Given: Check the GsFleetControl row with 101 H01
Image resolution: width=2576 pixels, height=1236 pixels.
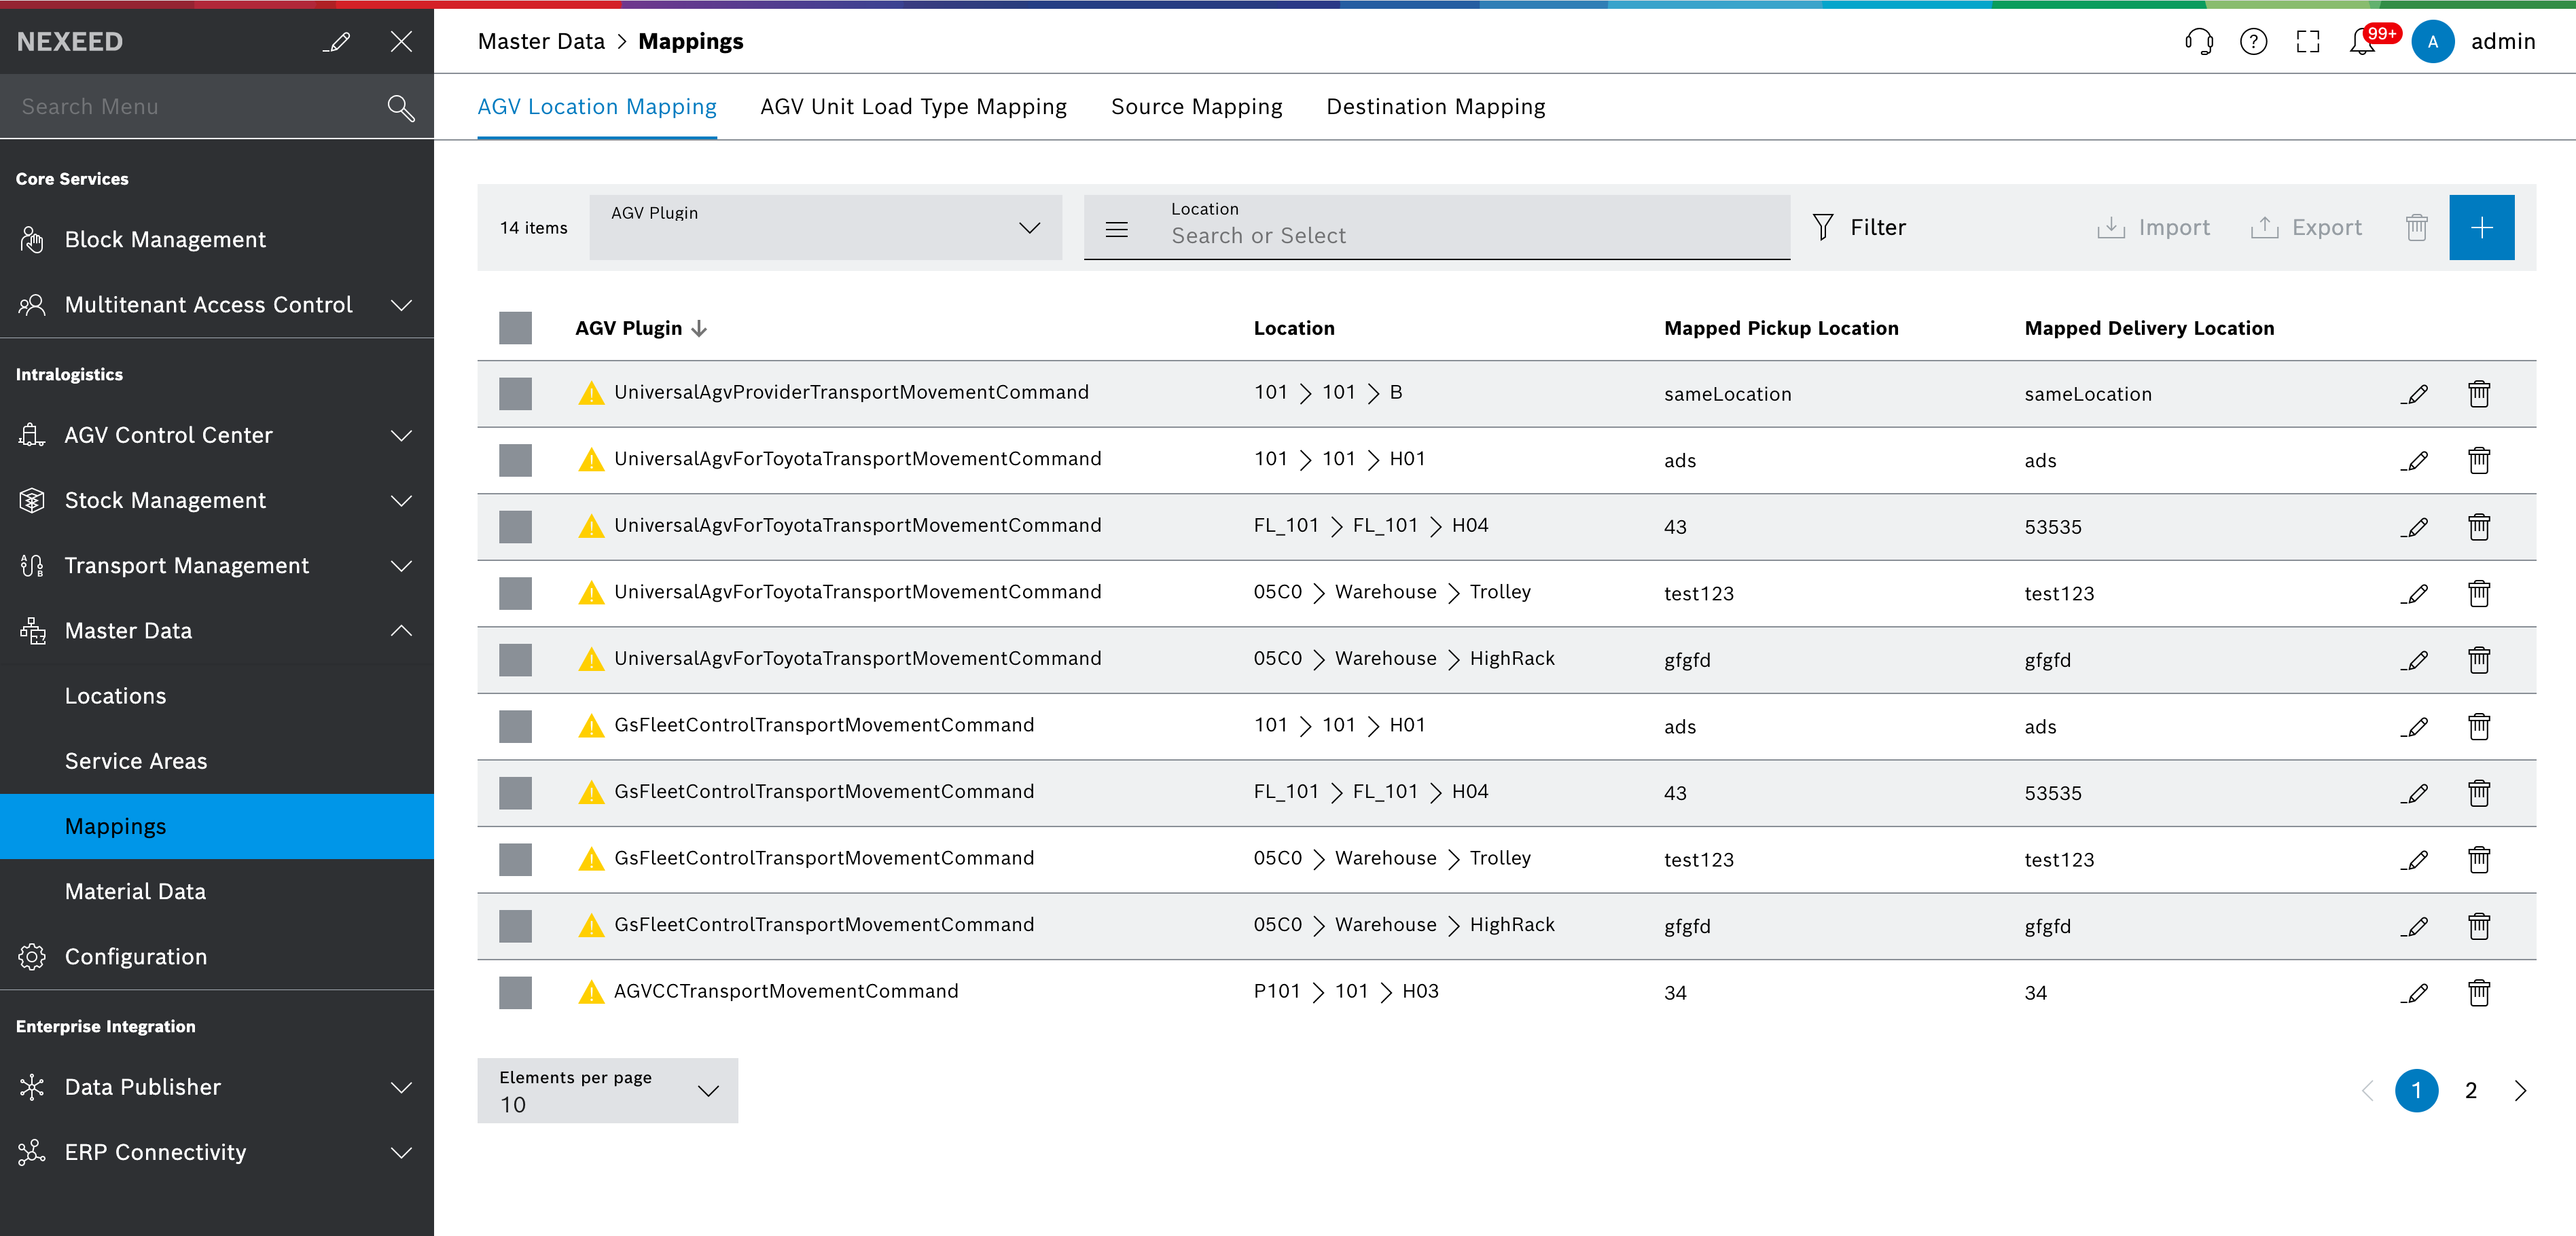Looking at the screenshot, I should tap(515, 726).
